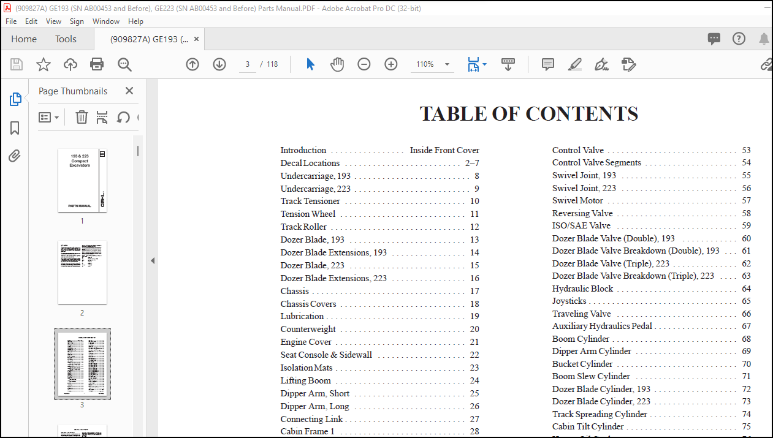Click the Save file icon
The height and width of the screenshot is (438, 773).
(x=17, y=64)
